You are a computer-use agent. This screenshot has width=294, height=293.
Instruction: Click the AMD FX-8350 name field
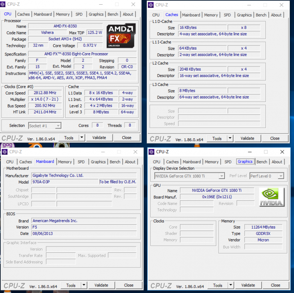65,26
